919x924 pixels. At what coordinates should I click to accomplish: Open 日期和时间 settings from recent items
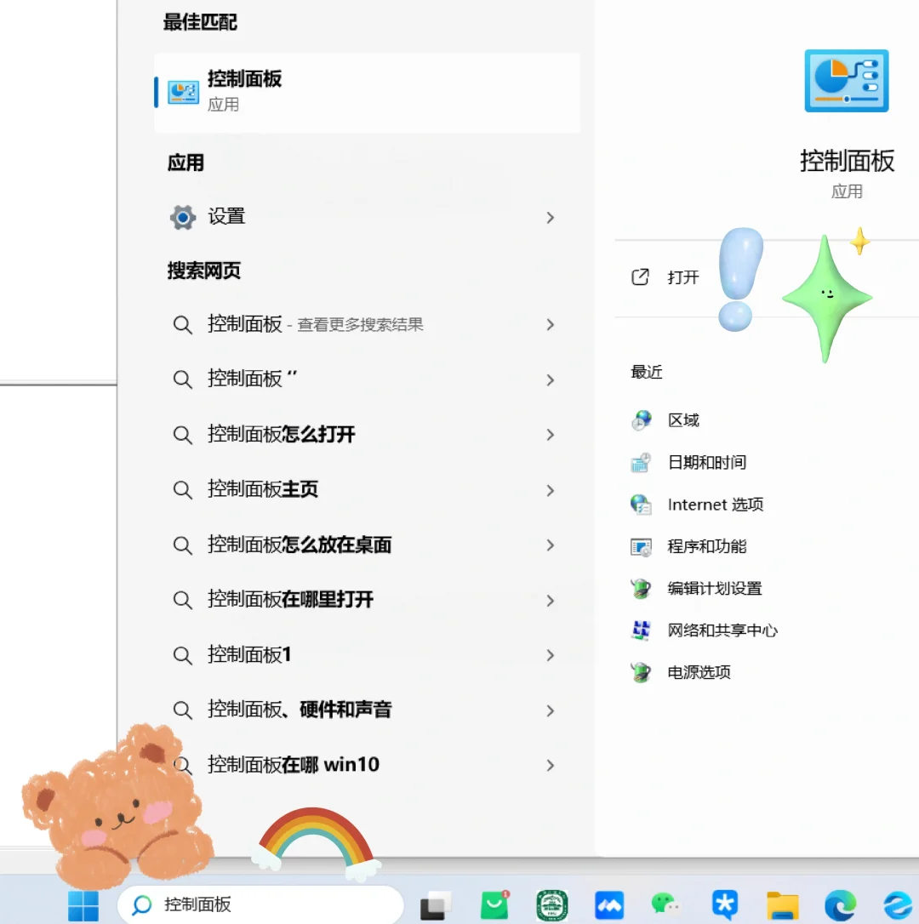pos(708,462)
